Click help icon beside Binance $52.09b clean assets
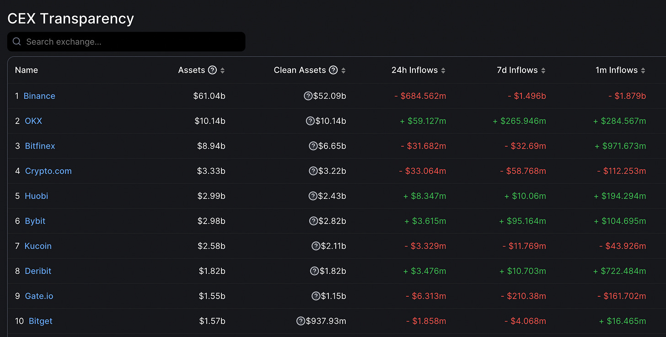 click(308, 96)
